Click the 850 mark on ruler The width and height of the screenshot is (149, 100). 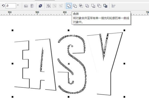click(x=65, y=12)
